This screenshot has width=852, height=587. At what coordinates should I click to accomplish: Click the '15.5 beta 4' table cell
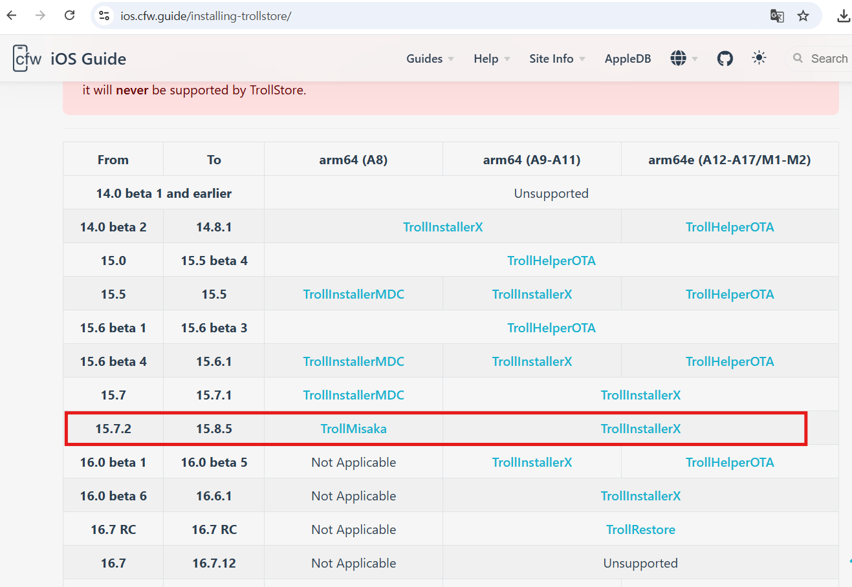point(214,261)
